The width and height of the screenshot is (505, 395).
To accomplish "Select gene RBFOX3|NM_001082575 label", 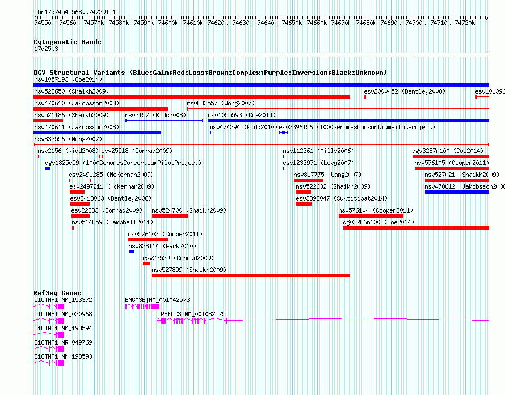I will tap(193, 315).
